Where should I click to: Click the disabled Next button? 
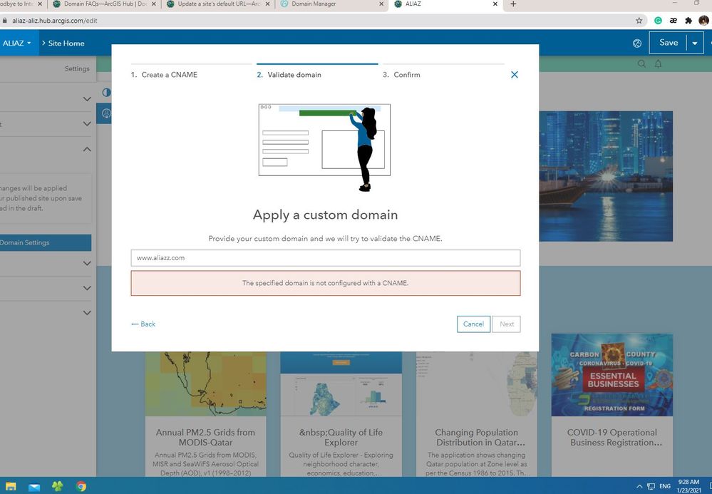(506, 324)
